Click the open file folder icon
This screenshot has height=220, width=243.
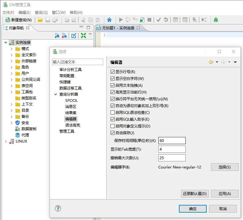(40, 20)
